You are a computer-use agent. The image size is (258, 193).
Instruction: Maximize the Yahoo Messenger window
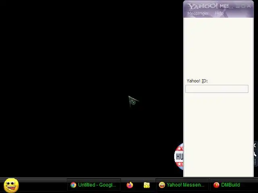(243, 6)
